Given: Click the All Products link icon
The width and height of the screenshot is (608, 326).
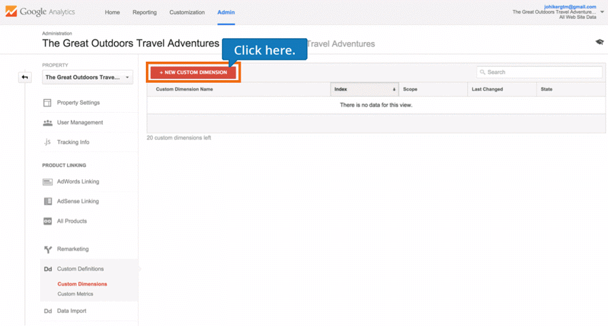Looking at the screenshot, I should pos(48,221).
